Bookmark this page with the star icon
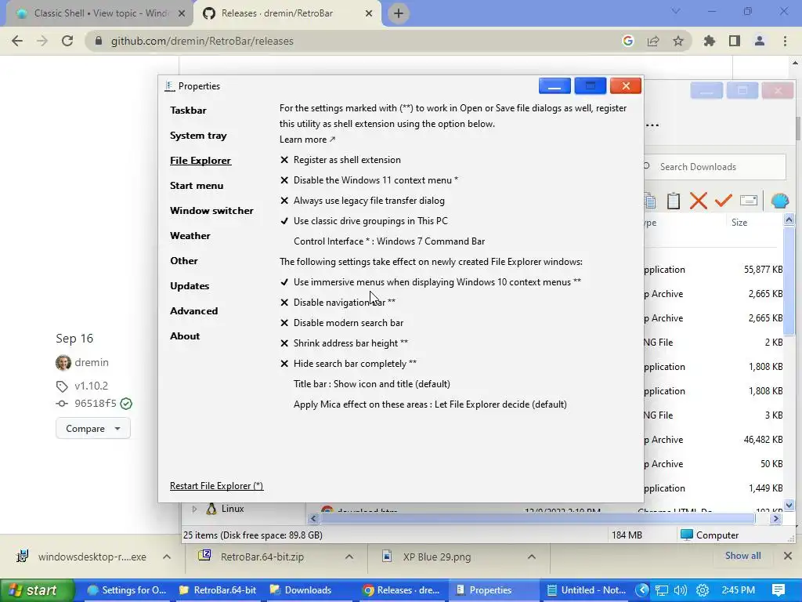802x602 pixels. tap(678, 41)
